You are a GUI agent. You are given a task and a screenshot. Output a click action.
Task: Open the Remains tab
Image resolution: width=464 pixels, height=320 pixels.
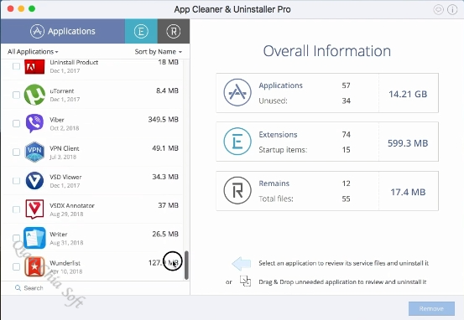[x=174, y=31]
